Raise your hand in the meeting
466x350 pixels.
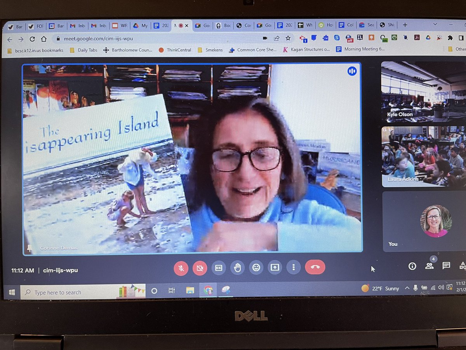[x=237, y=267]
